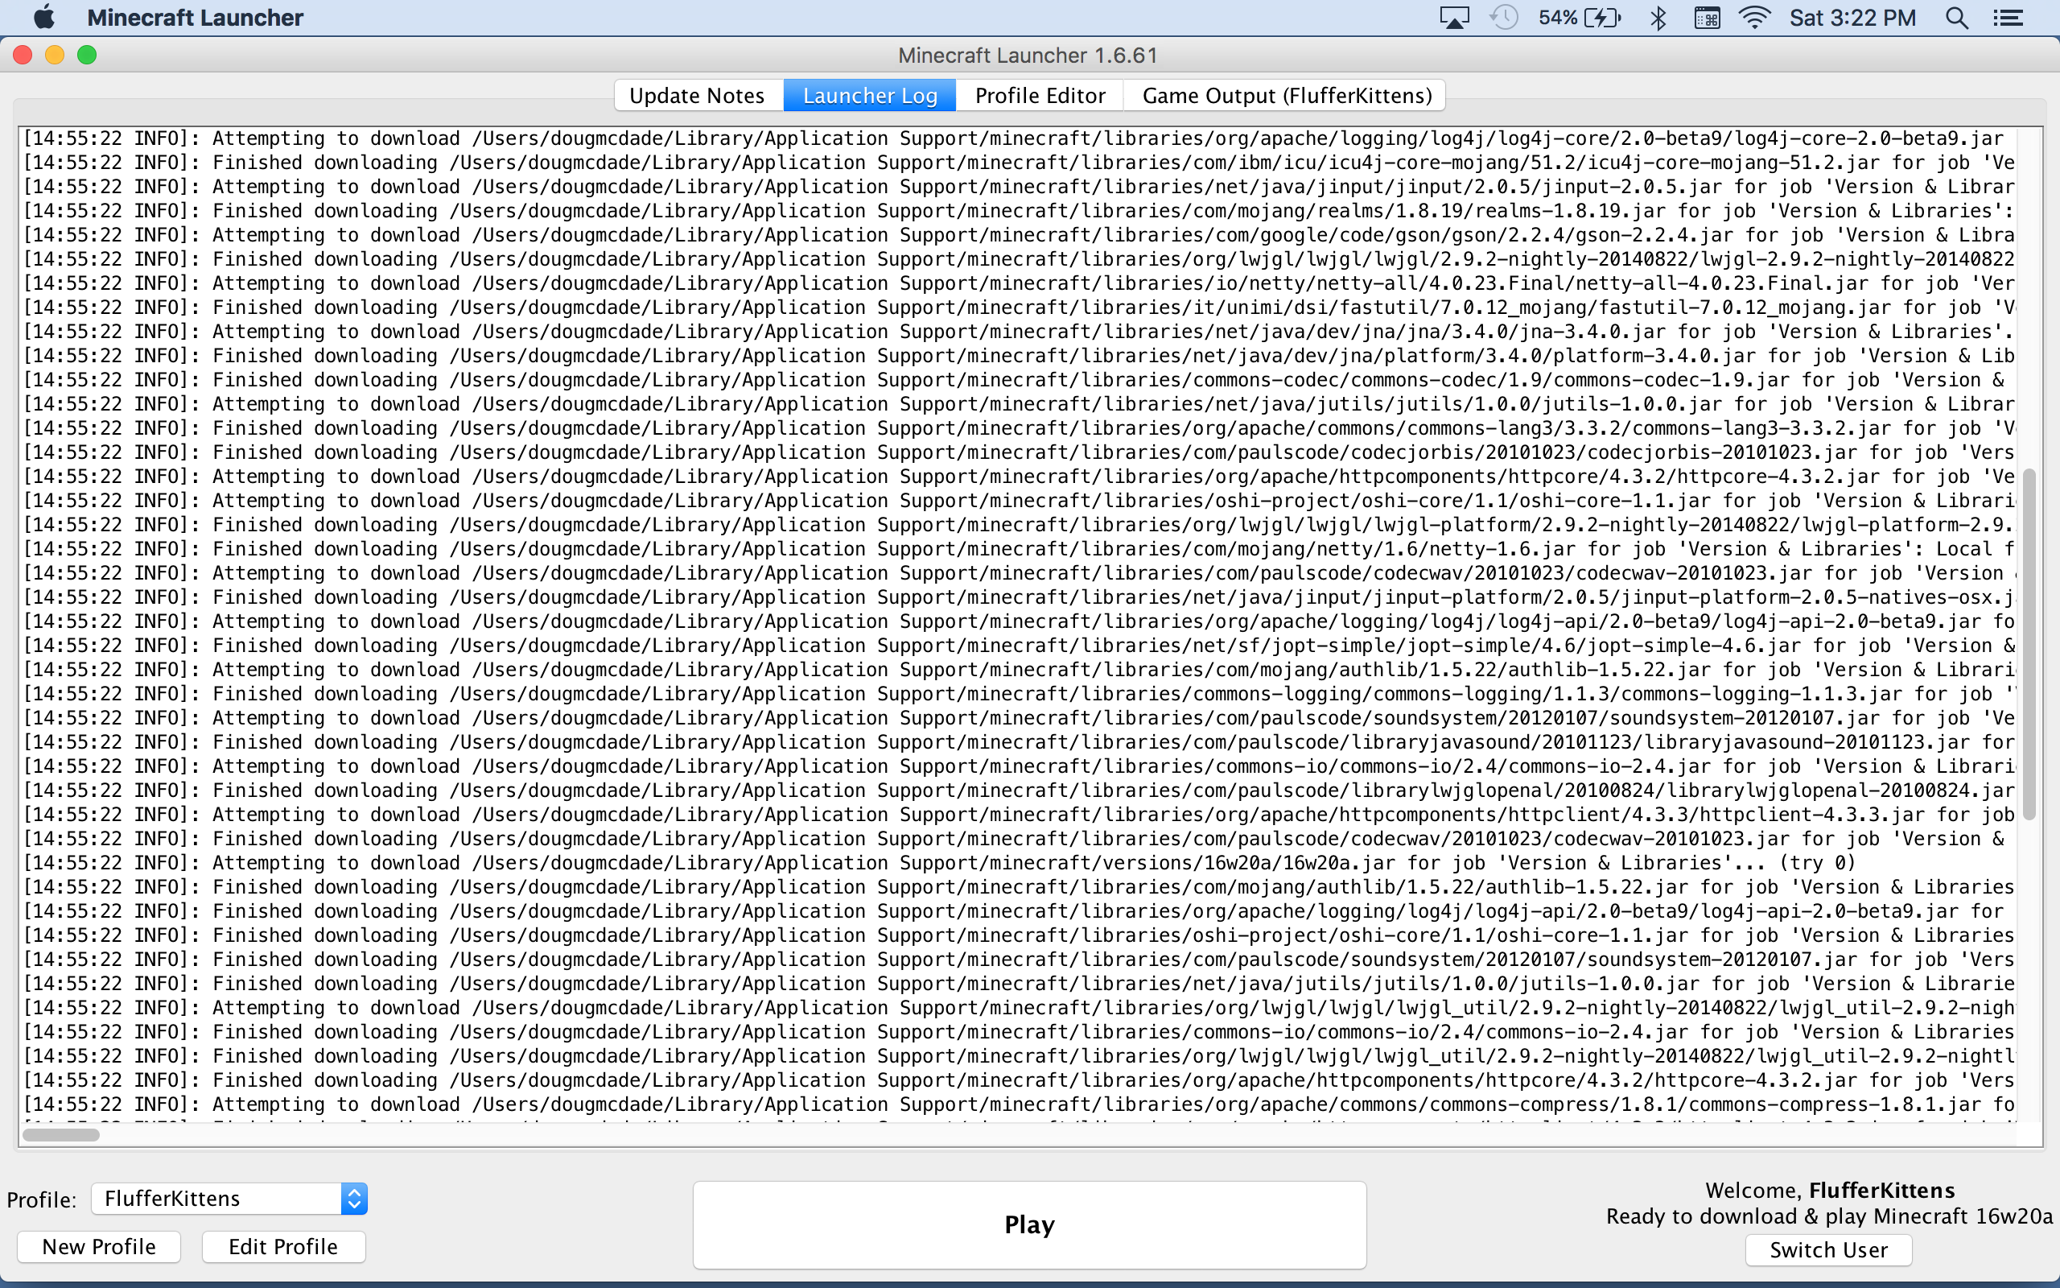
Task: Expand the FlufferKittens profile dropdown
Action: pyautogui.click(x=354, y=1199)
